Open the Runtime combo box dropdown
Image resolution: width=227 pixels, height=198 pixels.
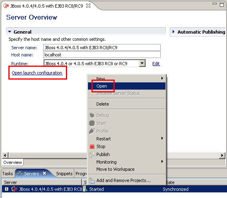pyautogui.click(x=142, y=63)
